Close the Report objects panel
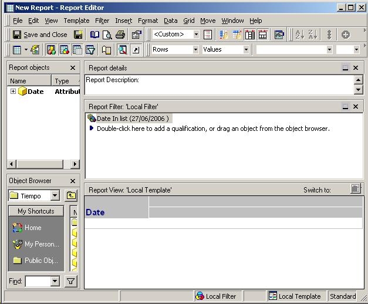The height and width of the screenshot is (304, 368). (73, 68)
